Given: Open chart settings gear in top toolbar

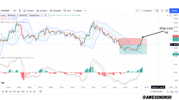Looking at the screenshot, I should point(157,11).
